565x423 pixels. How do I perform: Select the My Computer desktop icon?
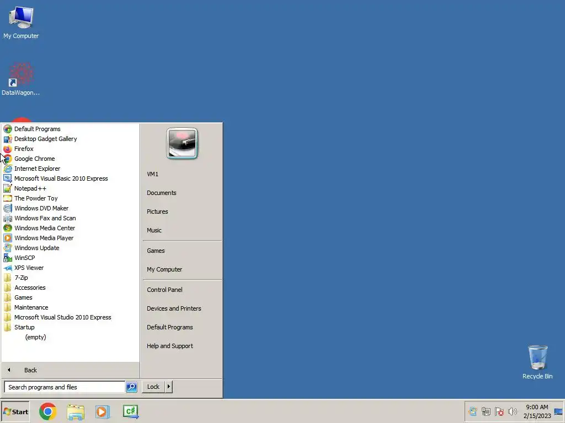click(x=22, y=22)
